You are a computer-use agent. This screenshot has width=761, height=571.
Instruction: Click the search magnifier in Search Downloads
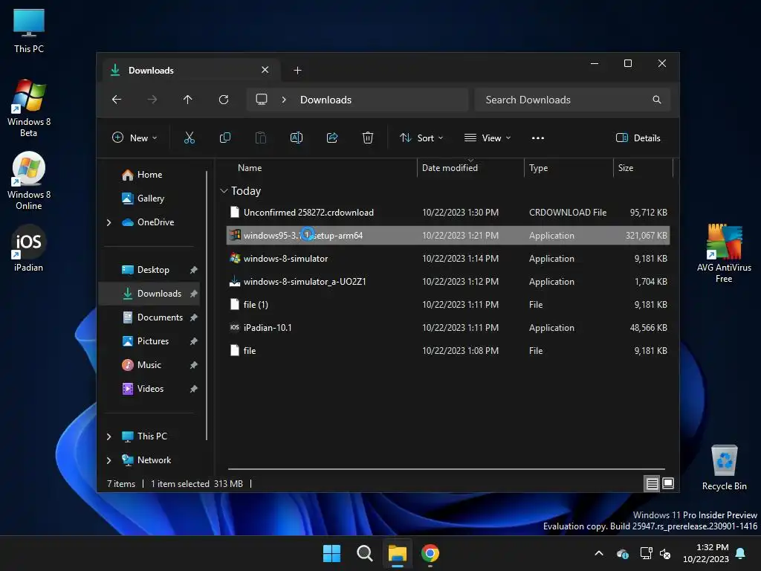[x=657, y=100]
